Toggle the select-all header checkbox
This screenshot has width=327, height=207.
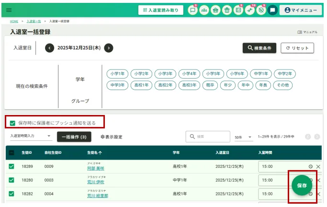(12, 153)
